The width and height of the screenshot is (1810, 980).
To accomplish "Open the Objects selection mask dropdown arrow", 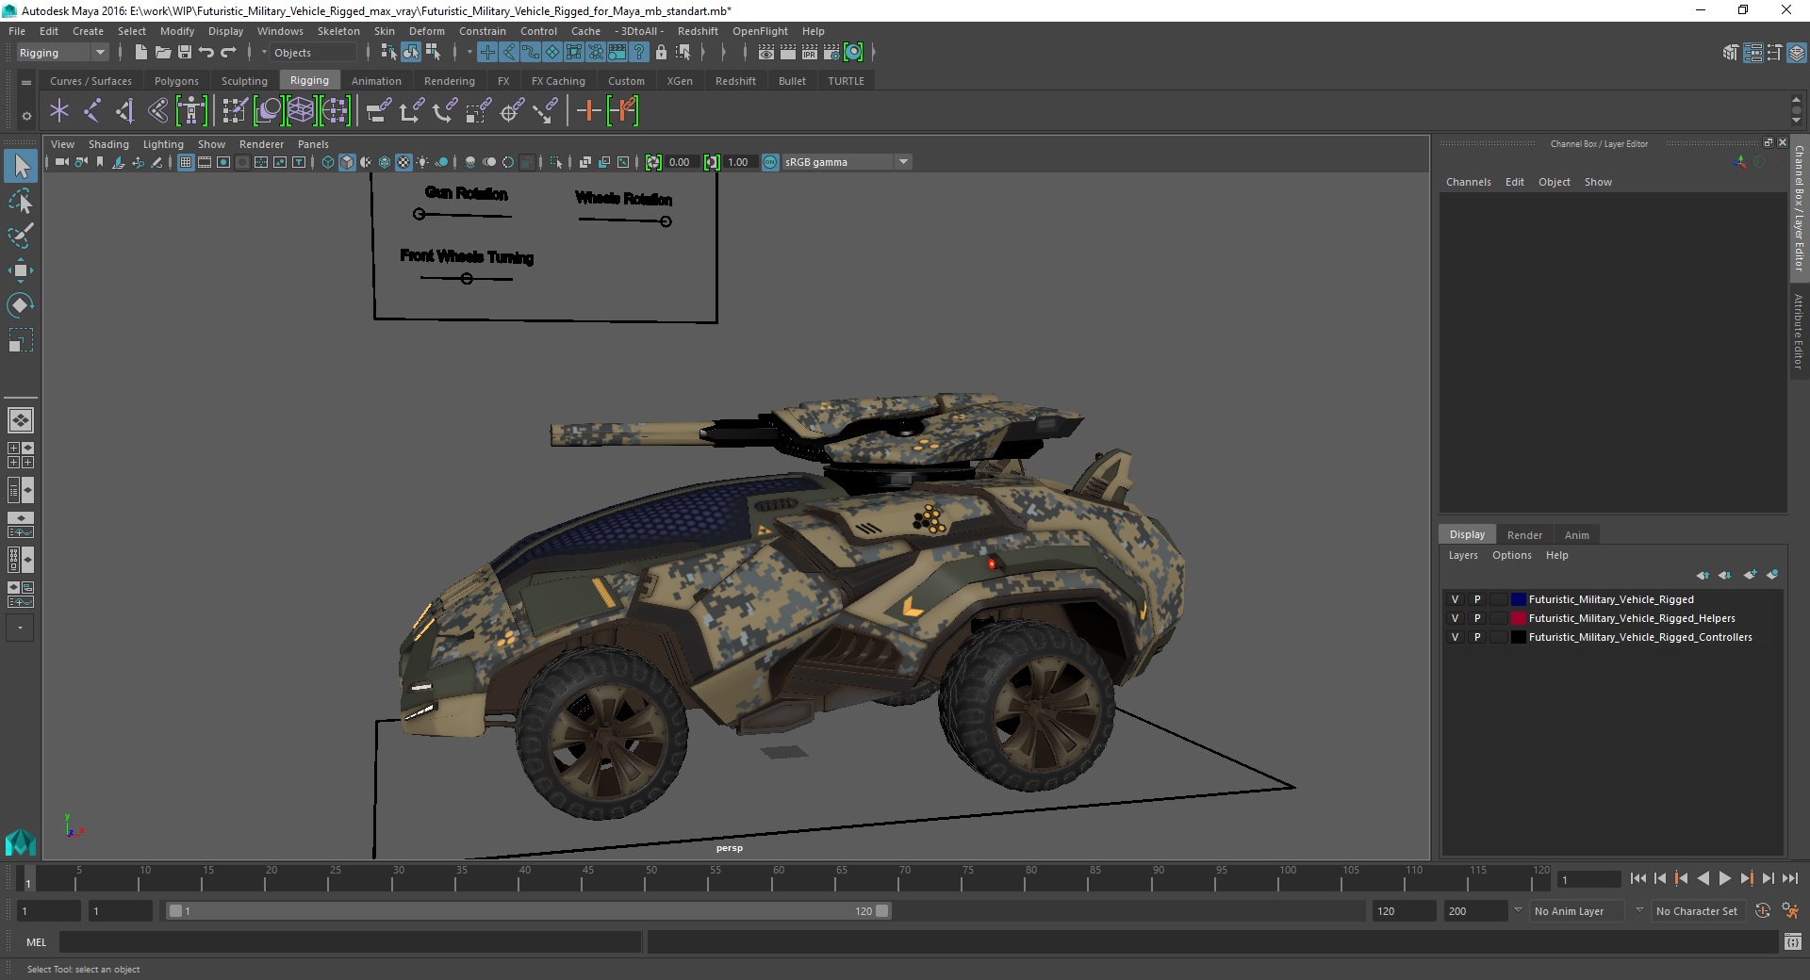I will tap(265, 53).
